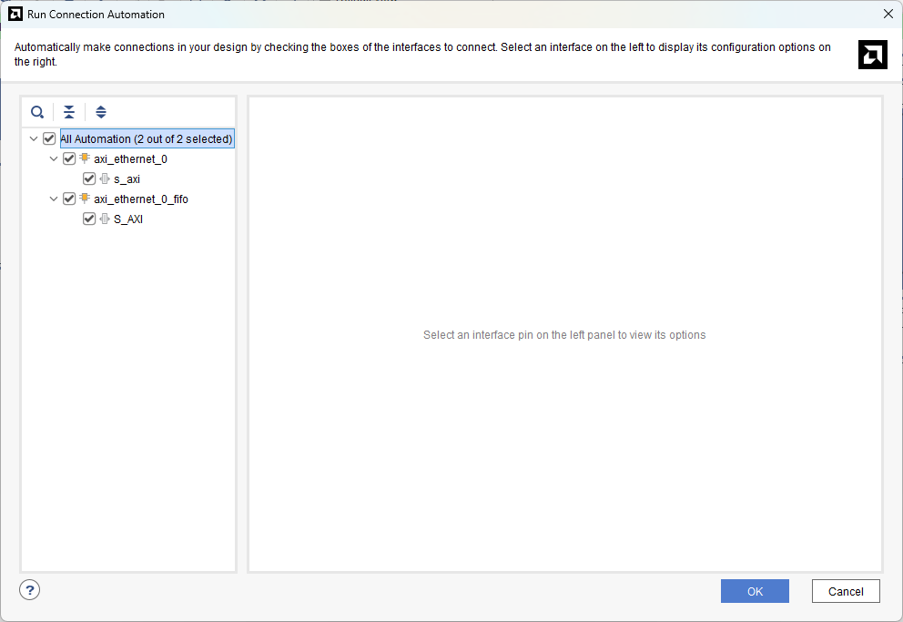The width and height of the screenshot is (903, 622).
Task: Click the axi_ethernet_0 block icon
Action: point(85,158)
